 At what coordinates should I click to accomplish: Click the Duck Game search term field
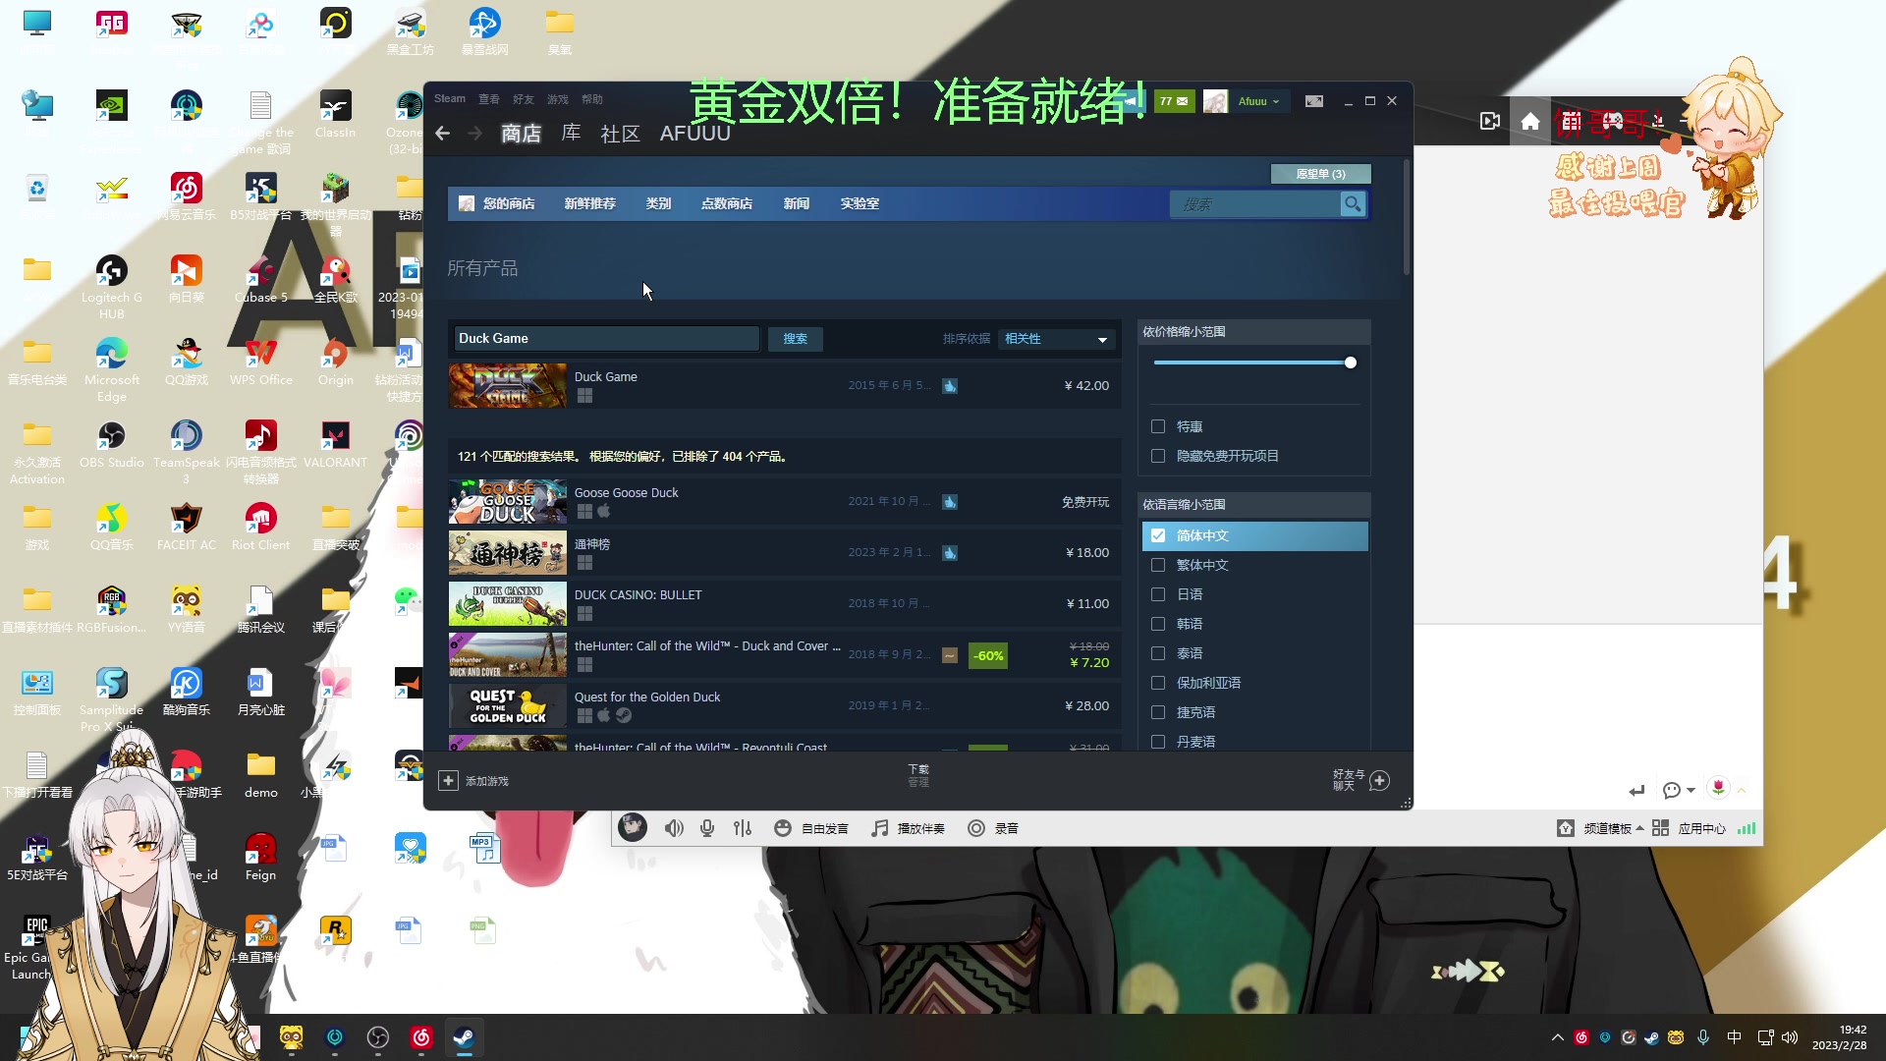[x=606, y=339]
